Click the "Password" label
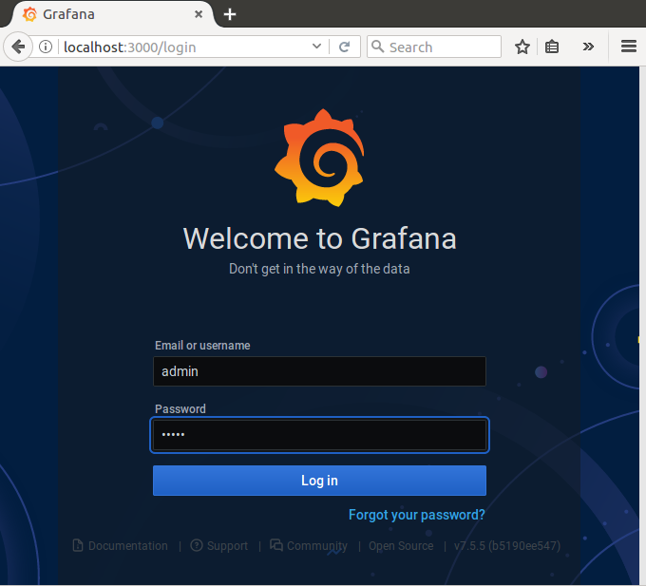Viewport: 646px width, 586px height. coord(180,409)
